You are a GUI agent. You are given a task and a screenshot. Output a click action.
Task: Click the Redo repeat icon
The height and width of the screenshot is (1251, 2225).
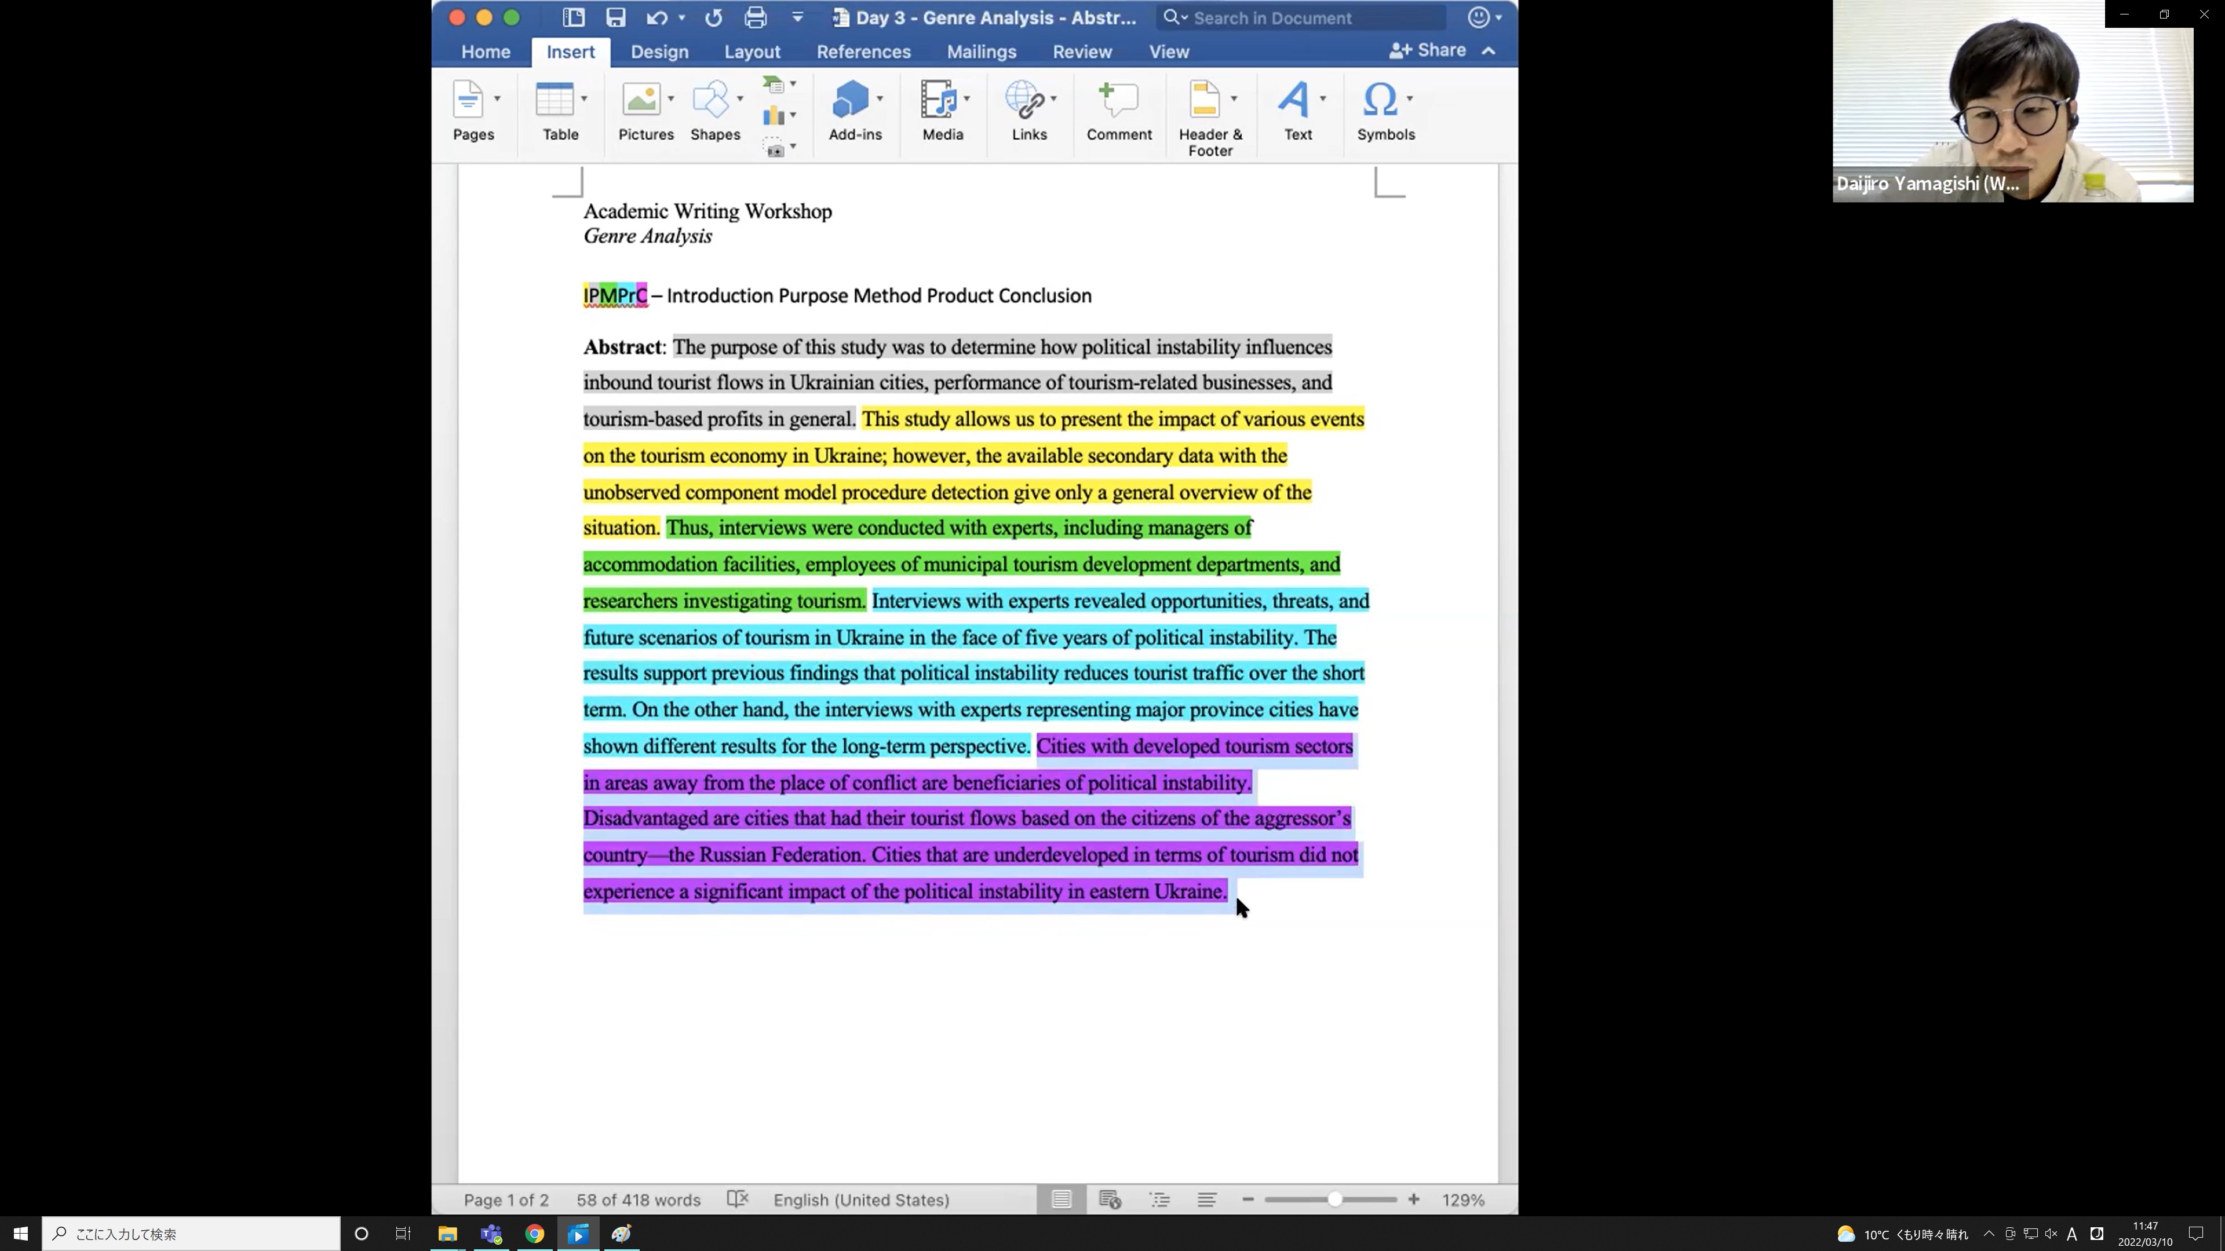click(x=713, y=17)
